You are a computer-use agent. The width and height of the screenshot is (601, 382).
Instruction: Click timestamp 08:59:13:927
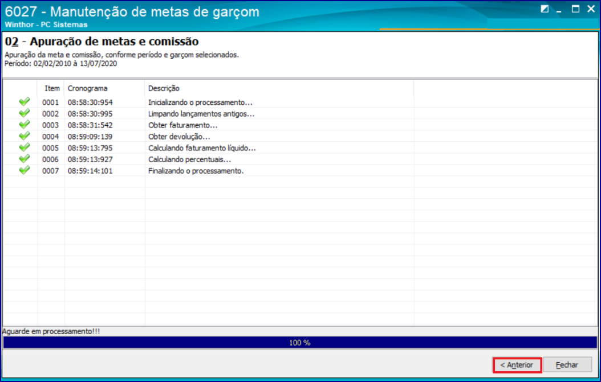point(90,159)
